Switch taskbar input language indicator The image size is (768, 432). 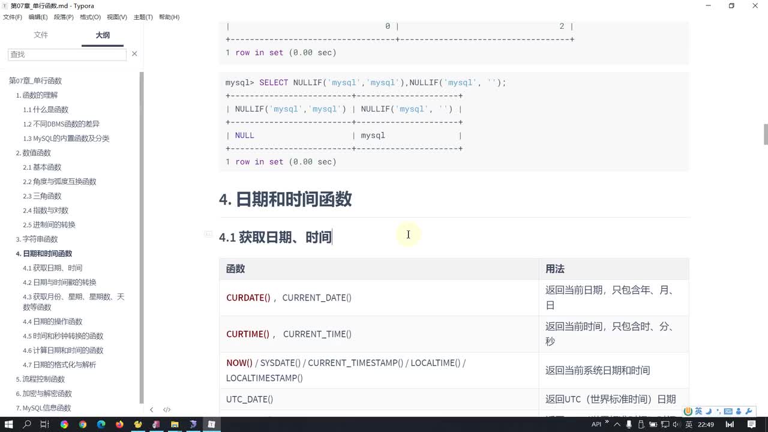click(689, 424)
